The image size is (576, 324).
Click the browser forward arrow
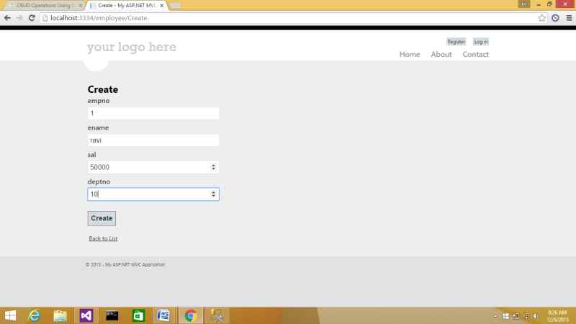pyautogui.click(x=19, y=18)
